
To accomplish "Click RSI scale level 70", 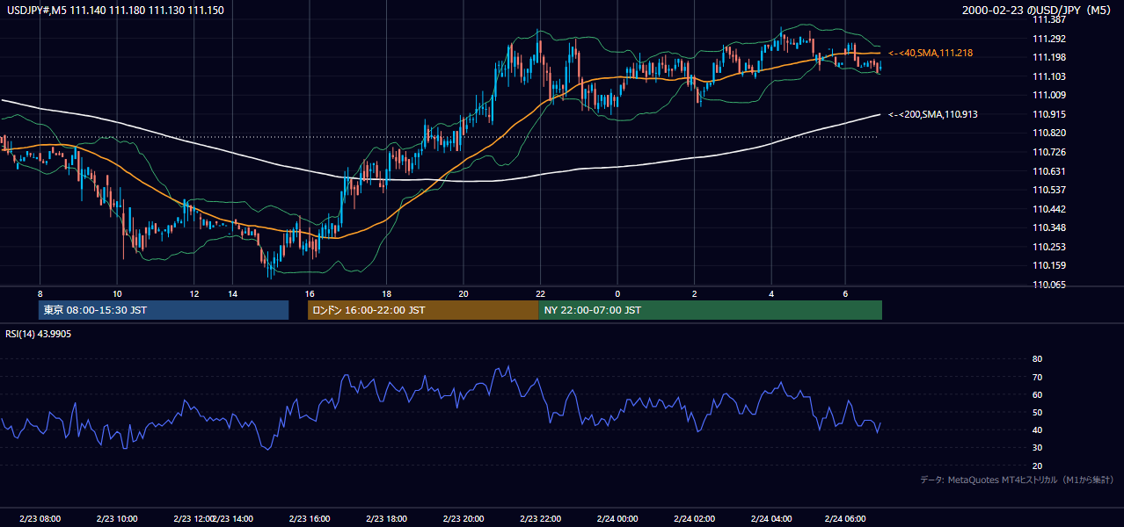I will point(1037,377).
